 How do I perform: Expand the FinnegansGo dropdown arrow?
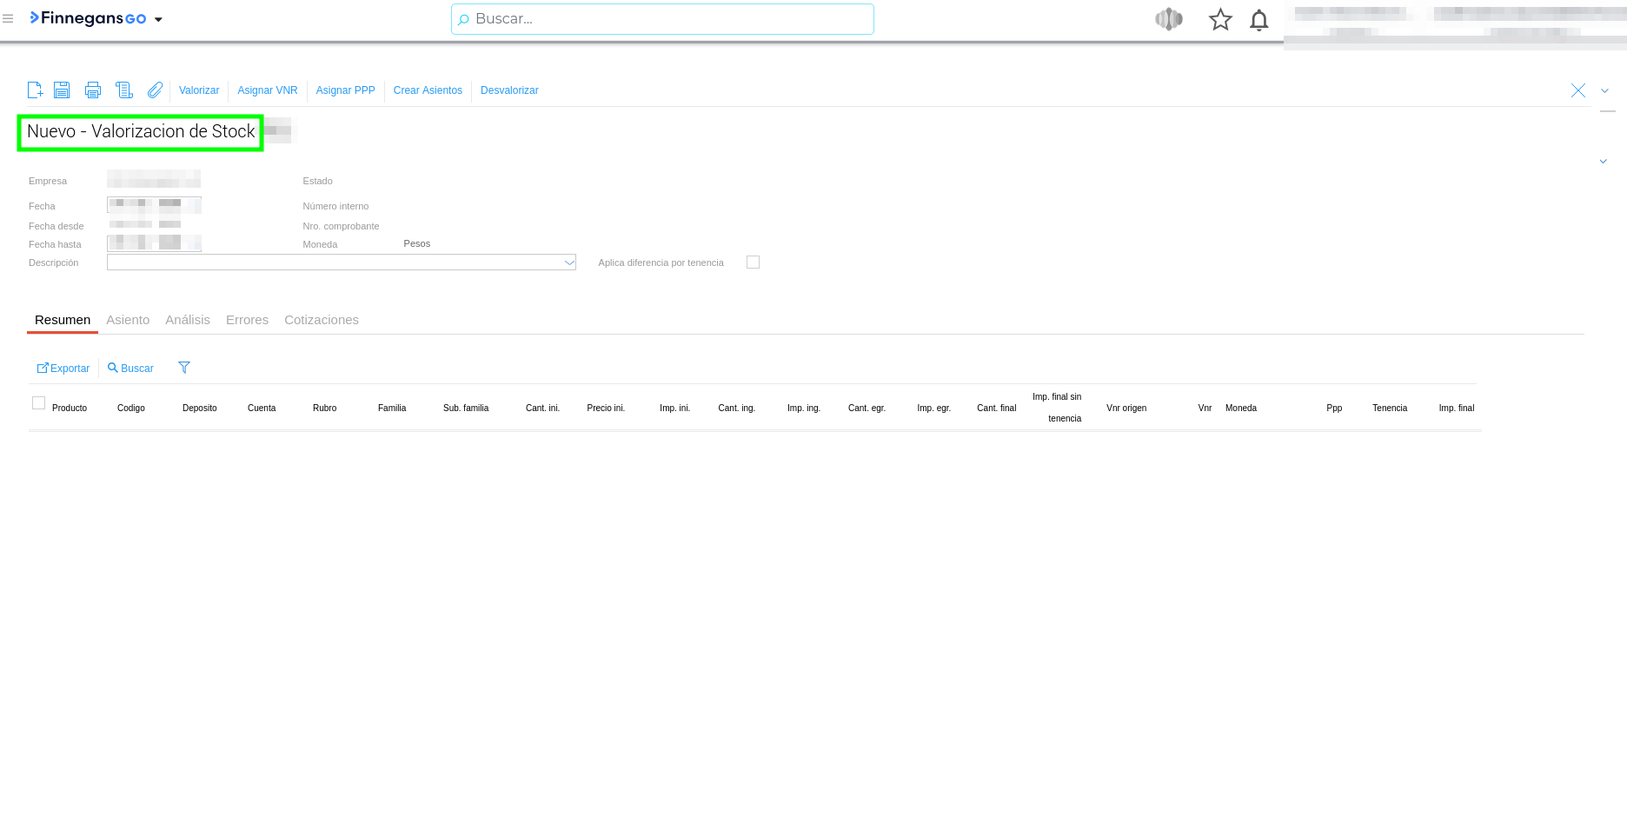point(158,19)
